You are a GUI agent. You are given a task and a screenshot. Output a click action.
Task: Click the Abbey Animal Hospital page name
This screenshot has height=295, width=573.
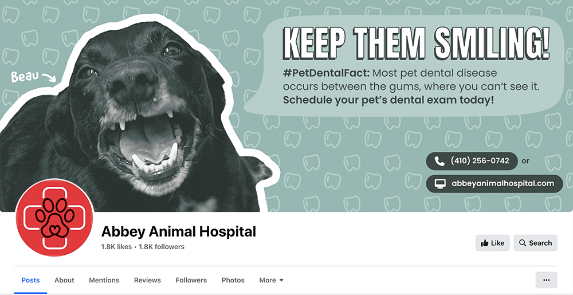coord(179,231)
